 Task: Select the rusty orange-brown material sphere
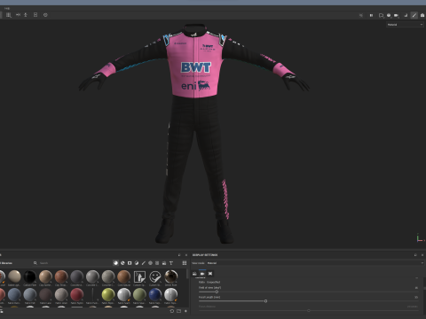61,276
